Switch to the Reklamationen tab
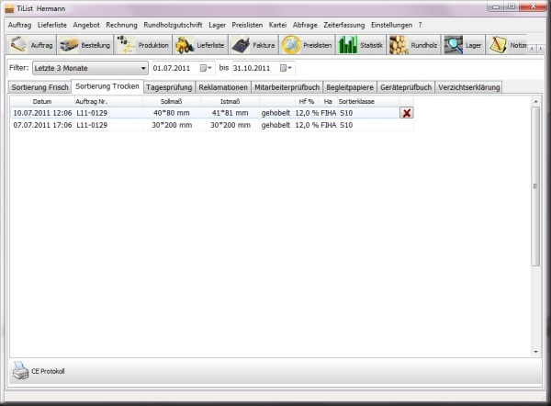Screen dimensions: 551x406 (x=223, y=87)
